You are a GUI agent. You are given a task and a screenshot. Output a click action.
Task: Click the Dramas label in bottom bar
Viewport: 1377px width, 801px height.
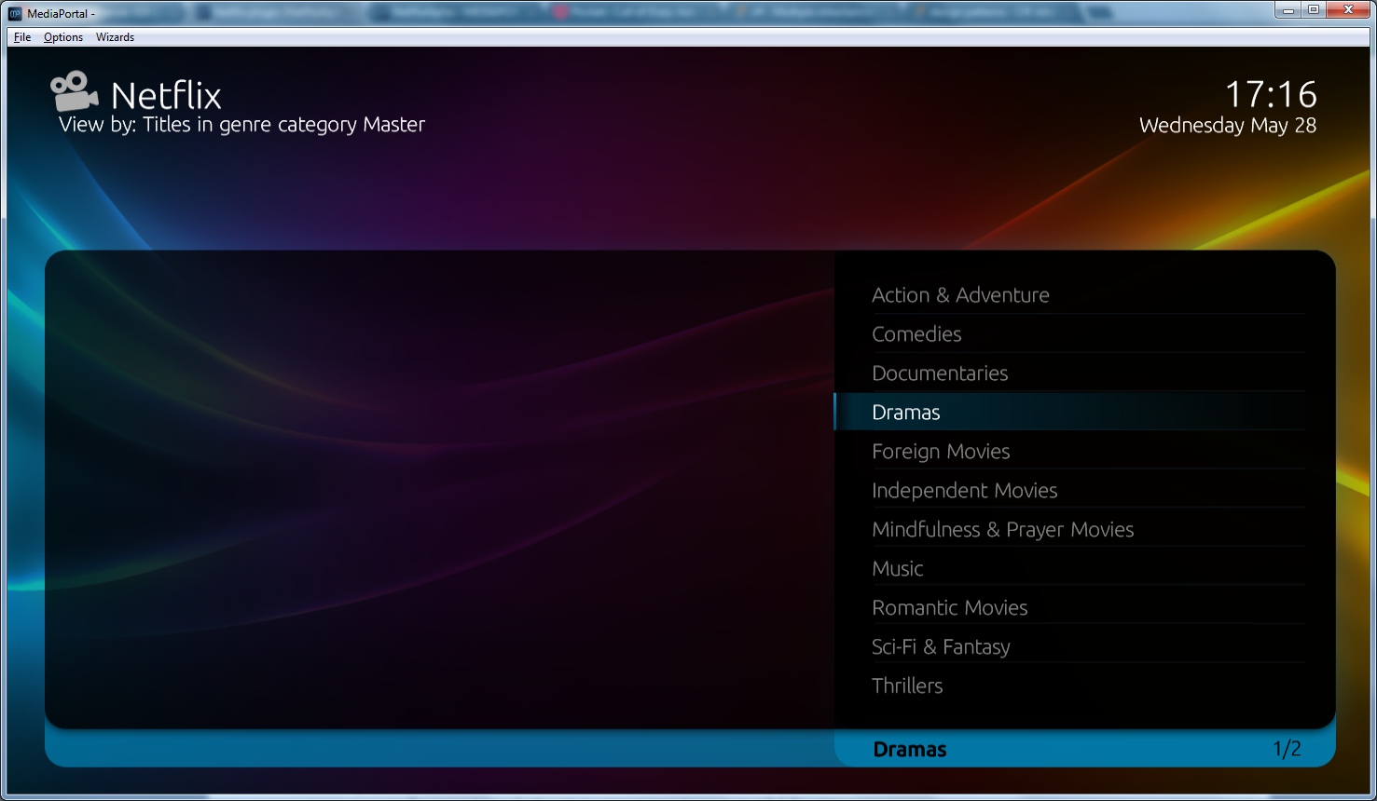pos(910,750)
